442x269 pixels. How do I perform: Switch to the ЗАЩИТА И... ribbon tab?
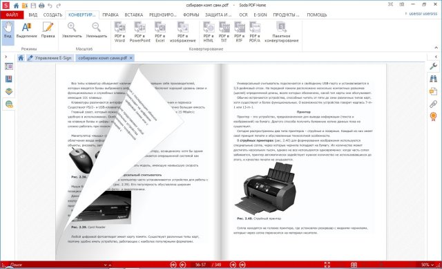tap(218, 15)
